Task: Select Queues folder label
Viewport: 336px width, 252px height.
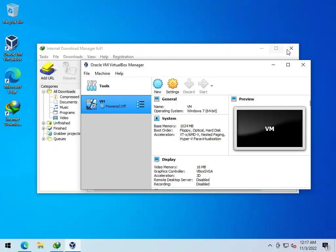Action: [x=60, y=139]
